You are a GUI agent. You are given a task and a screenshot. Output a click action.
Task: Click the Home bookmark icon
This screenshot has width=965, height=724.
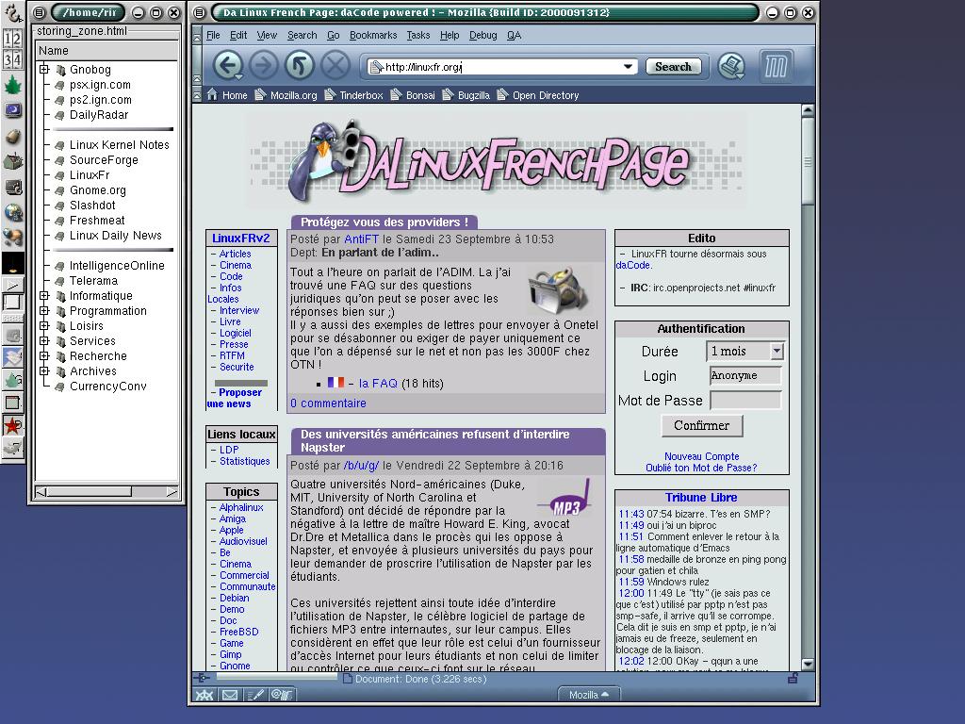pyautogui.click(x=213, y=95)
